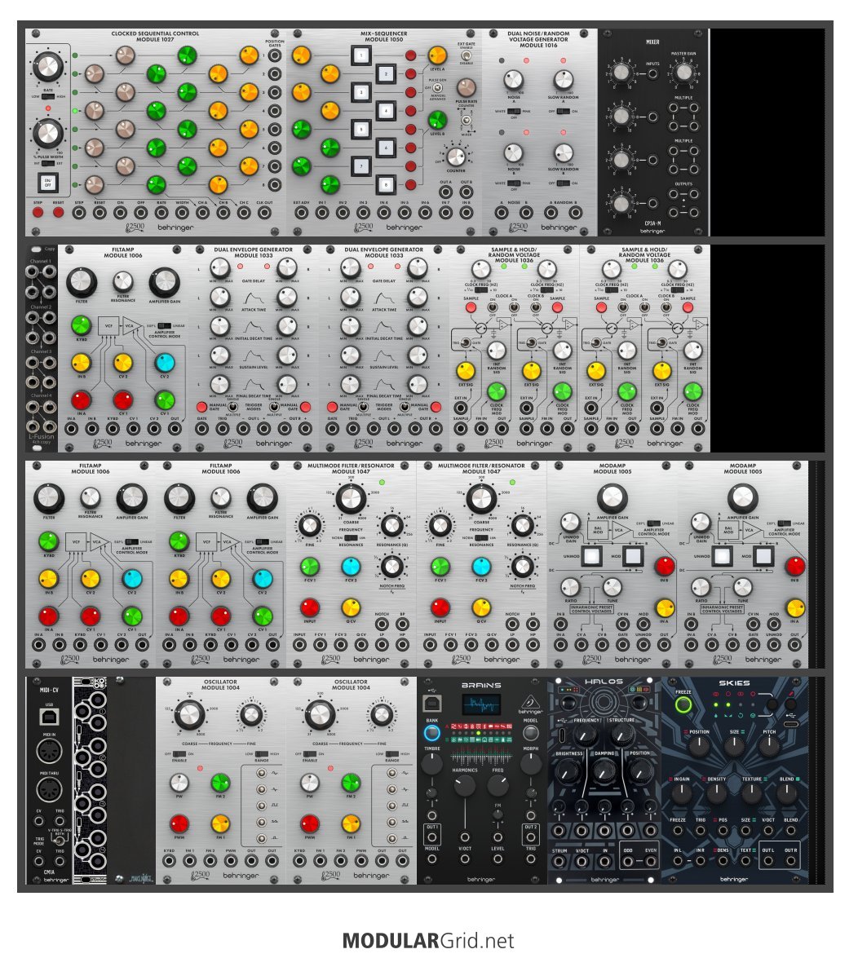
Task: Turn the SLOW RANDOM B knob
Action: (x=563, y=152)
